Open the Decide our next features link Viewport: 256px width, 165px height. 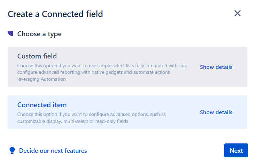[53, 151]
